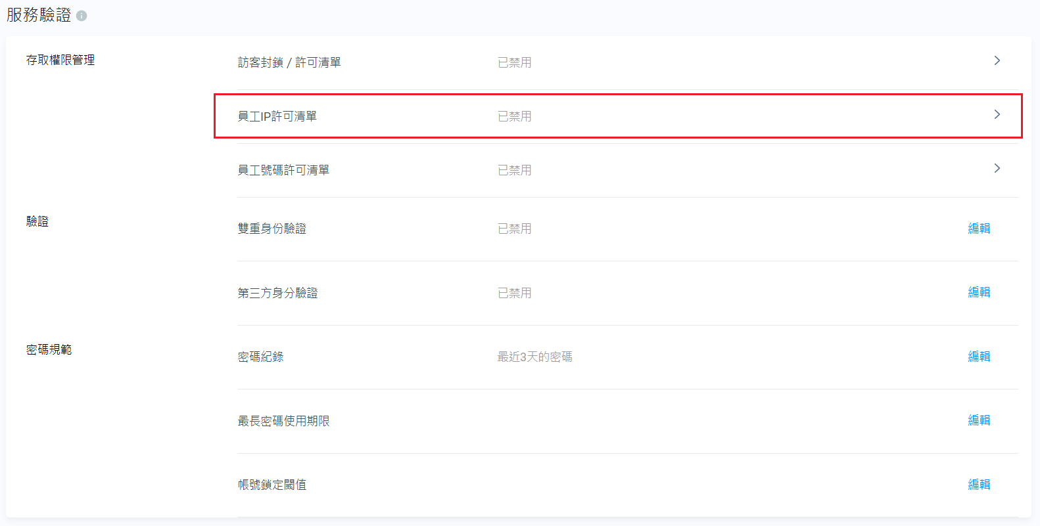Edit the 最長密碼使用期限 setting
The height and width of the screenshot is (526, 1040).
coord(979,420)
